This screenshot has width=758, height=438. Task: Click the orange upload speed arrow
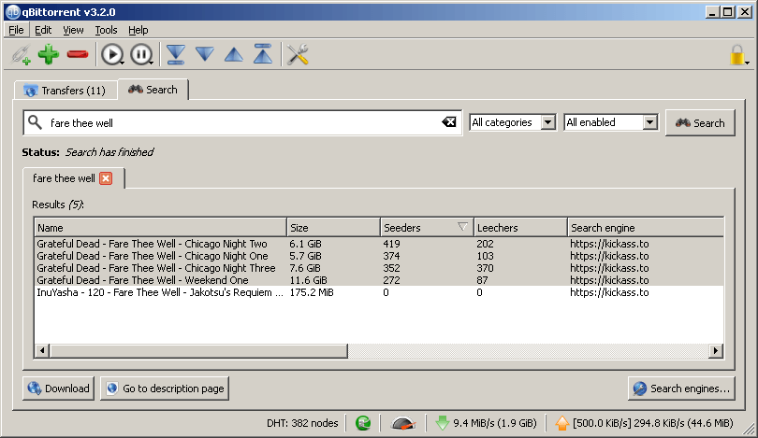561,423
